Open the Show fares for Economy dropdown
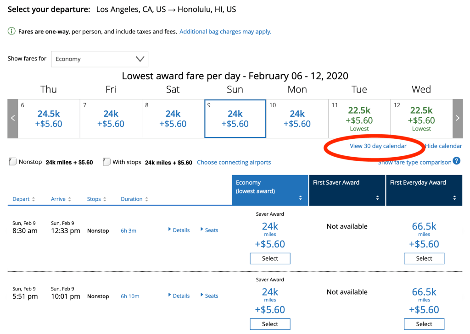 100,59
